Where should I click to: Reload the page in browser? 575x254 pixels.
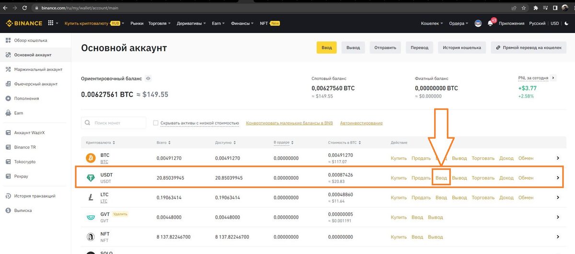(x=26, y=8)
